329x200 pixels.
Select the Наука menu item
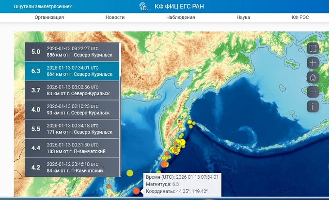(243, 17)
